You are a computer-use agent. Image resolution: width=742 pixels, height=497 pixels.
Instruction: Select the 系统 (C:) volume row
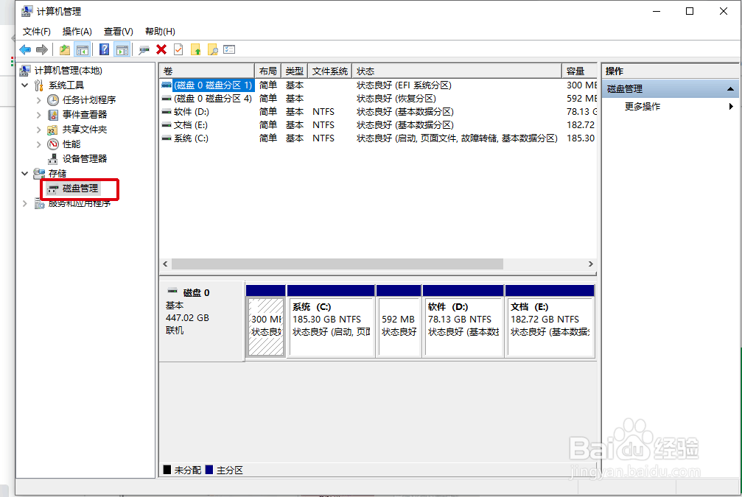click(378, 138)
